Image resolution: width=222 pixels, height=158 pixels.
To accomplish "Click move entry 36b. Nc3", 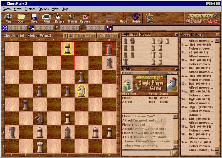I will click(196, 134).
